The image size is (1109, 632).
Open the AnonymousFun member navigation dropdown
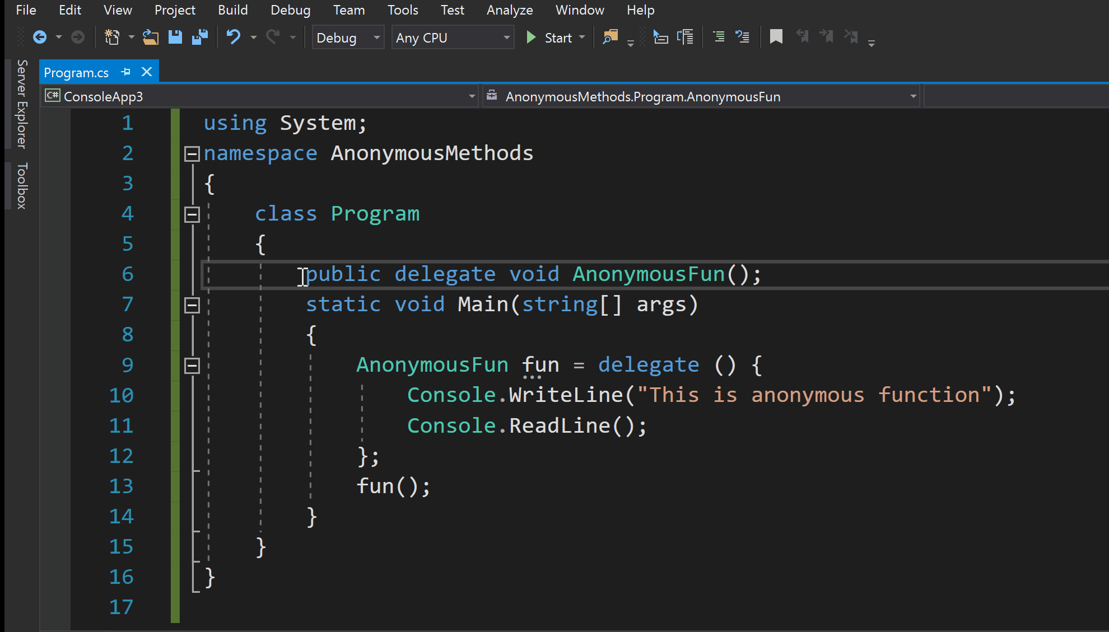pyautogui.click(x=913, y=96)
